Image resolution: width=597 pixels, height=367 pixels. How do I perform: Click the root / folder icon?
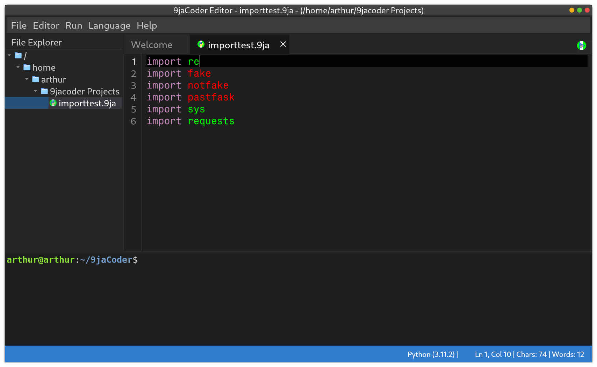click(x=17, y=55)
